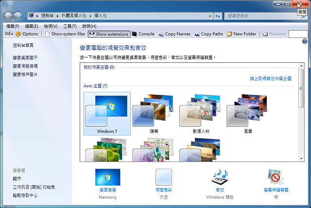Open the 工具(T) menu

tap(70, 26)
